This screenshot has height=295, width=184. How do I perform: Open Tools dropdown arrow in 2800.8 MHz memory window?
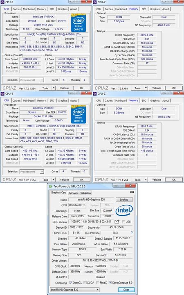point(146,88)
